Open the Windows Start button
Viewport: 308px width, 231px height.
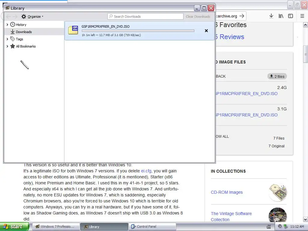click(14, 226)
